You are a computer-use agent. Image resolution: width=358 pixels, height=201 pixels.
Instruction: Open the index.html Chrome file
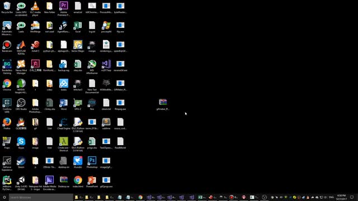(78, 182)
